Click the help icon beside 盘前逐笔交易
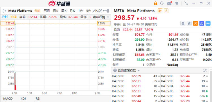The width and height of the screenshot is (212, 102). [x=115, y=71]
